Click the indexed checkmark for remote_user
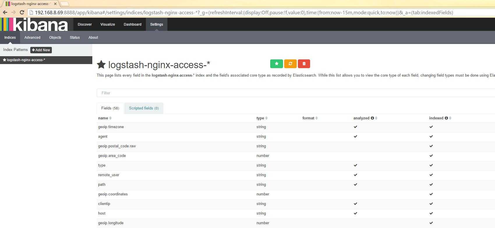Viewport: 495px width, 228px height. point(431,175)
